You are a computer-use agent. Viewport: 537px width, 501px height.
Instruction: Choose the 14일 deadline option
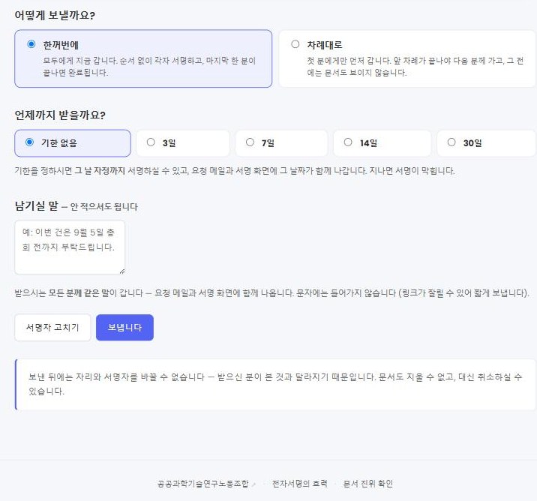(382, 143)
